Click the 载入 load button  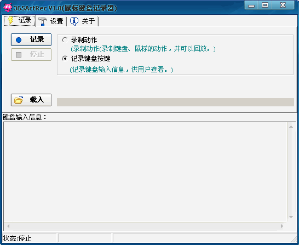31,100
